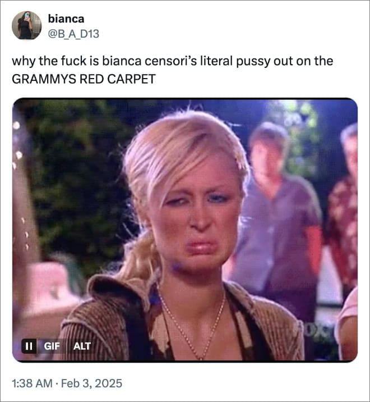
Task: Click the pink blurred object in the GIF's lower left
Action: pyautogui.click(x=50, y=285)
